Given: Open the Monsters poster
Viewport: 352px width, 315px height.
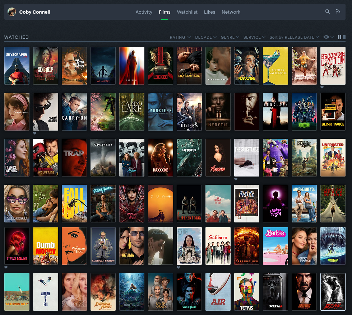Looking at the screenshot, I should click(x=161, y=112).
